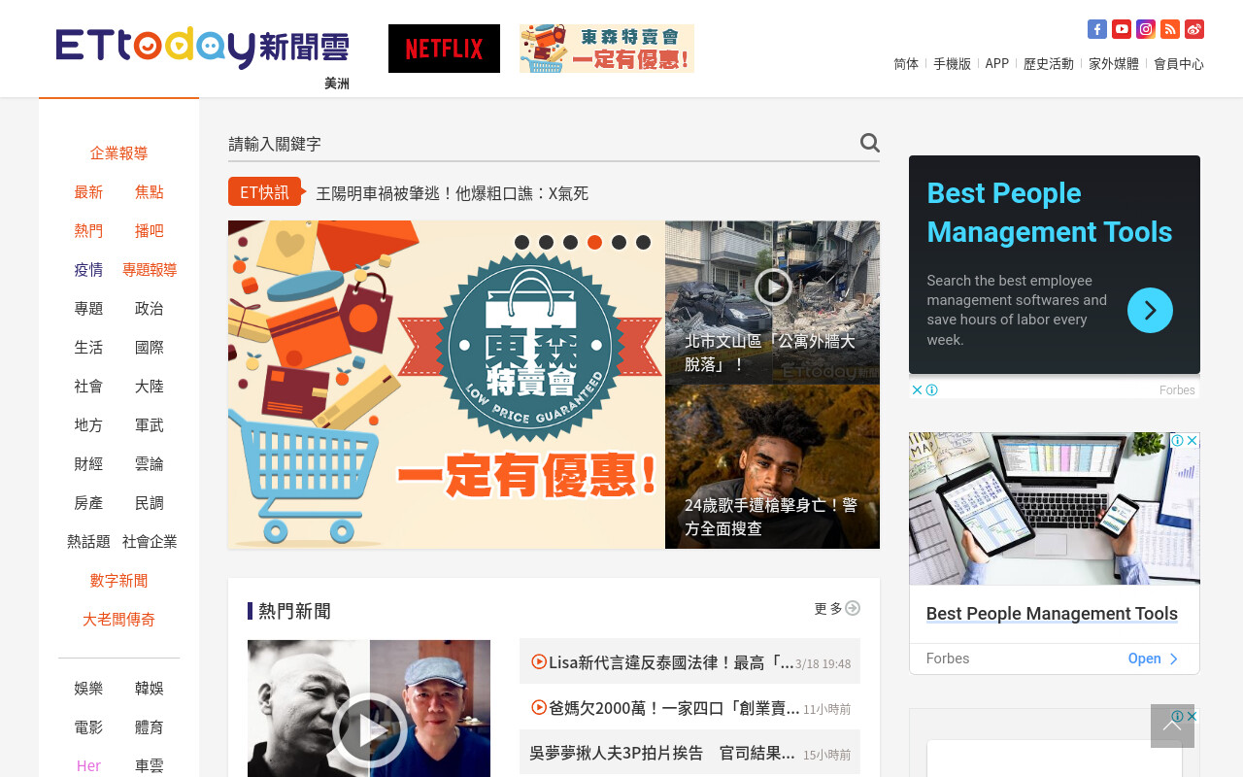Click the 東森特賣會 carousel slide
This screenshot has height=777, width=1243.
447,385
